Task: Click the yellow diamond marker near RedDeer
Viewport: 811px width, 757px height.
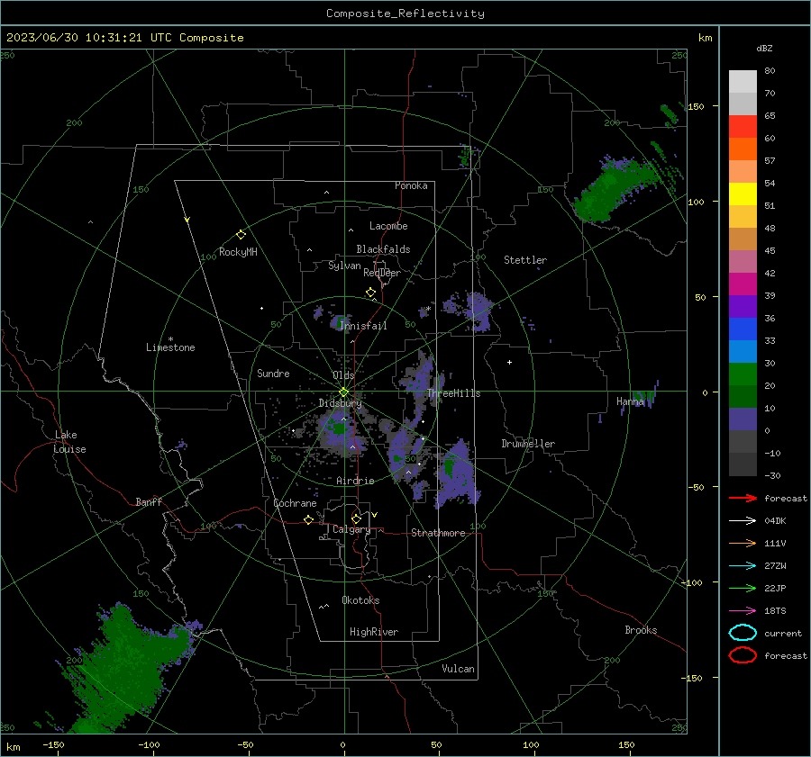Action: pyautogui.click(x=370, y=293)
